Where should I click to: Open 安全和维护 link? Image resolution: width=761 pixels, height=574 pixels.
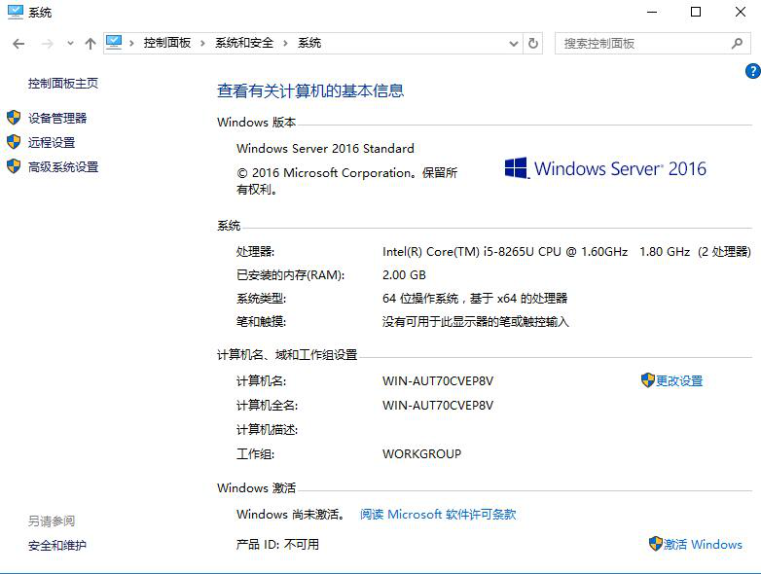[57, 546]
